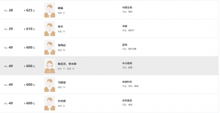Screen dimensions: 220x113
Task: Select the avatar icon beside 马建荣
Action: point(50,84)
